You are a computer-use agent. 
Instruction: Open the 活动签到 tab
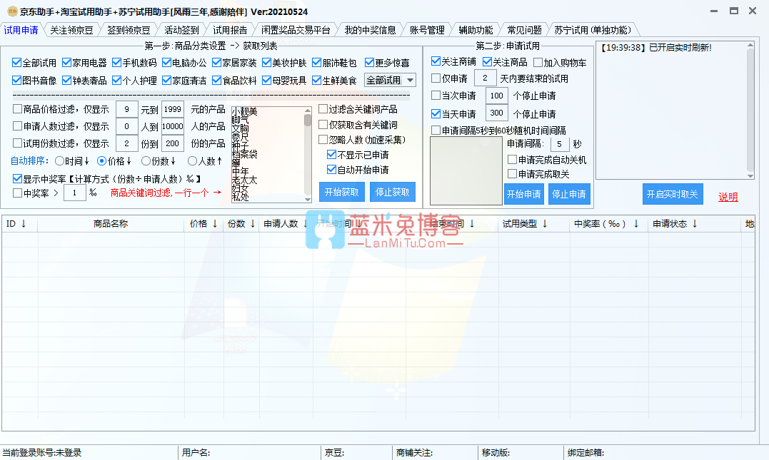[181, 31]
